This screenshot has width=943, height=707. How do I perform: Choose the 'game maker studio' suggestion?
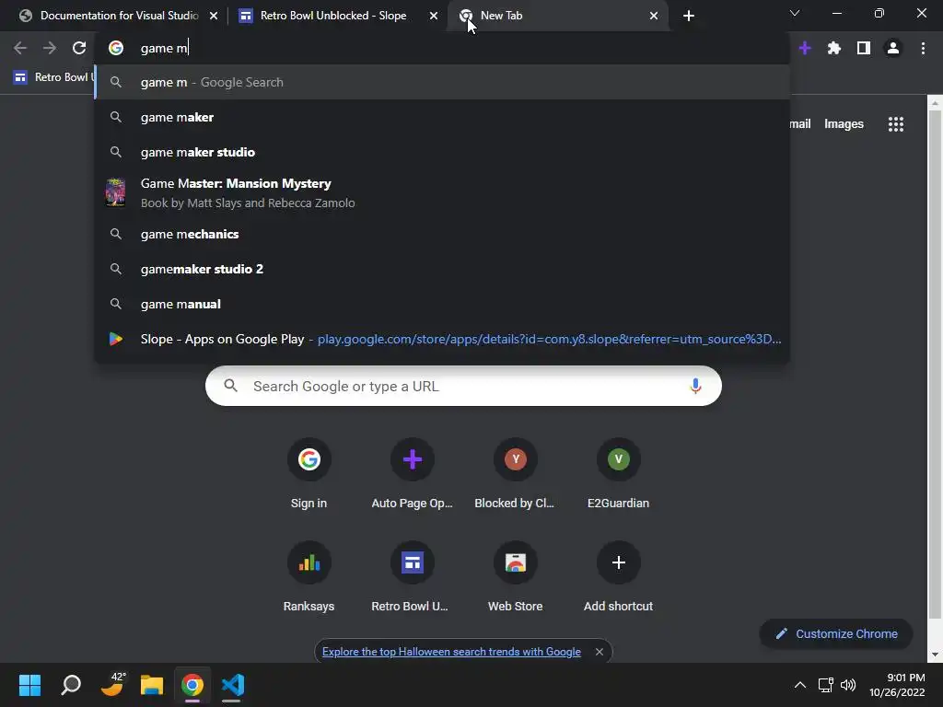click(442, 152)
